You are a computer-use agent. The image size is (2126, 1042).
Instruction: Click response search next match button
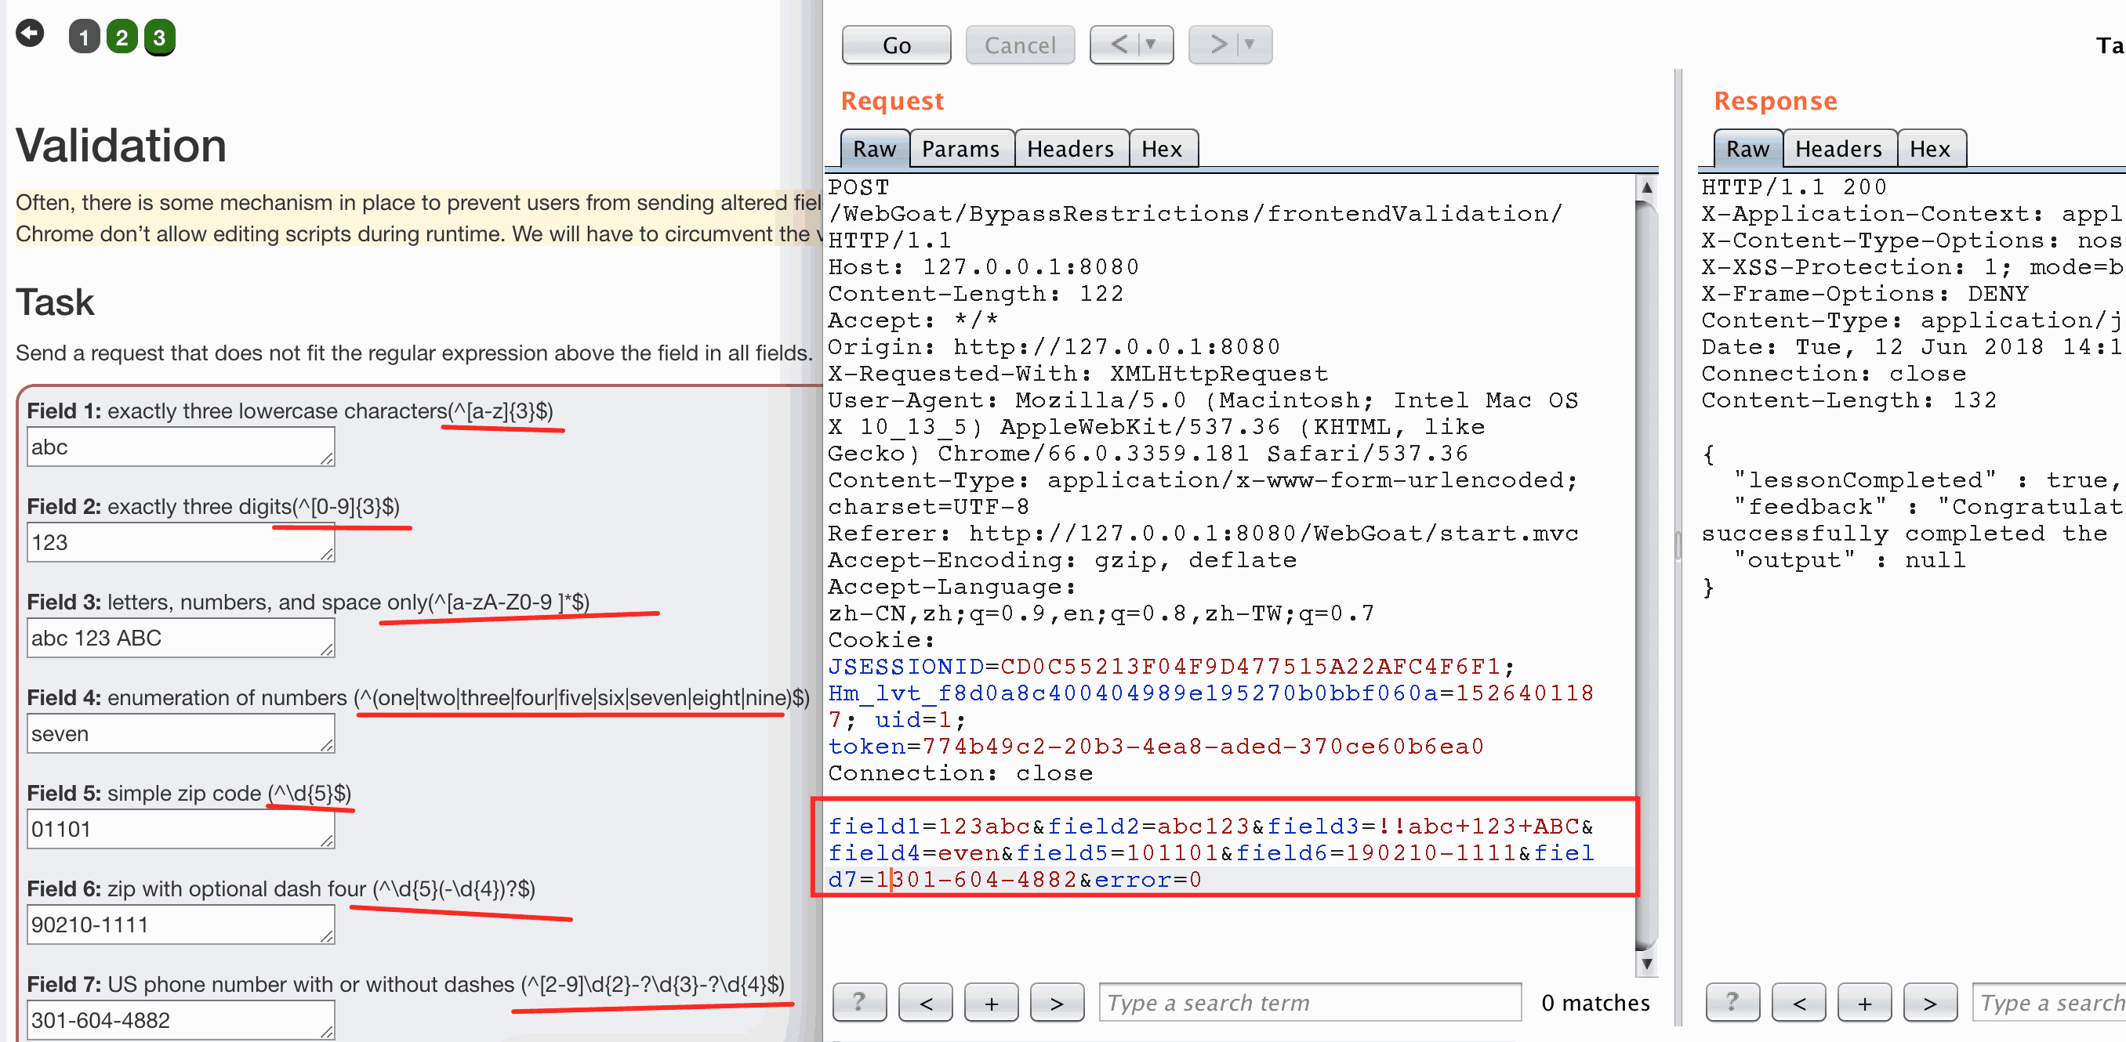[1929, 1002]
